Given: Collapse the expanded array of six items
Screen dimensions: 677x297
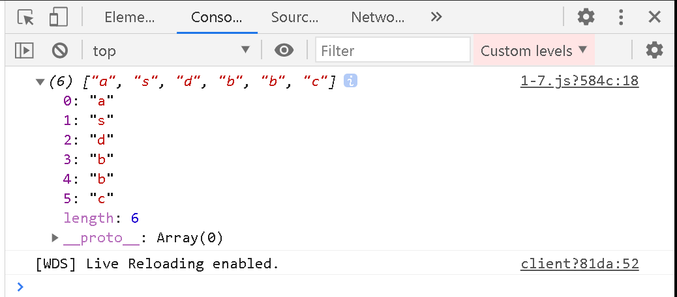Looking at the screenshot, I should tap(40, 81).
